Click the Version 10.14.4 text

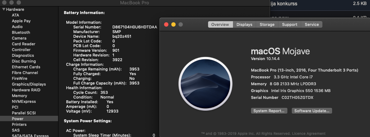pos(265,59)
